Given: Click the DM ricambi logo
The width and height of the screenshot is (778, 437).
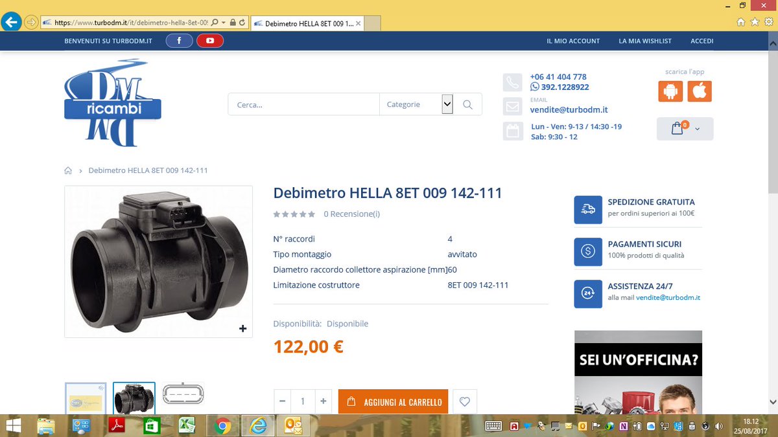Looking at the screenshot, I should 112,102.
